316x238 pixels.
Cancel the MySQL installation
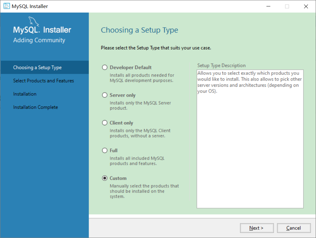tap(293, 228)
